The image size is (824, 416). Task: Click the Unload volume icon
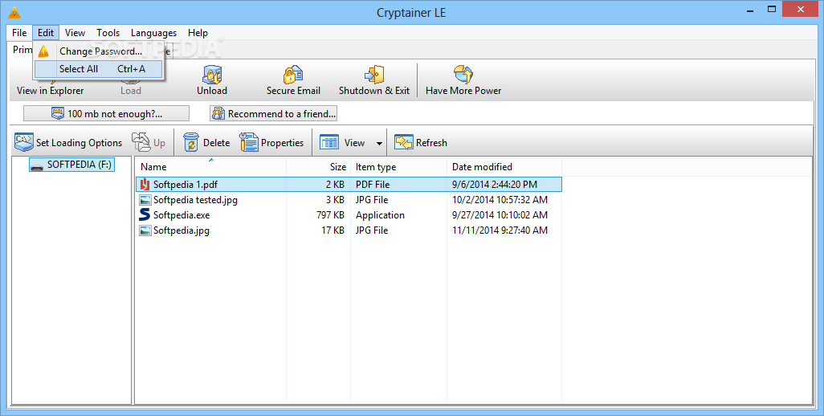point(212,75)
